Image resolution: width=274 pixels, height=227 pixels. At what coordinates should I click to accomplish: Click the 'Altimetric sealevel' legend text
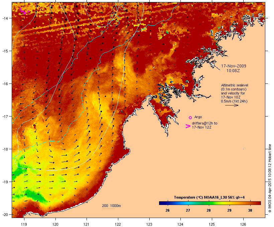pos(235,85)
